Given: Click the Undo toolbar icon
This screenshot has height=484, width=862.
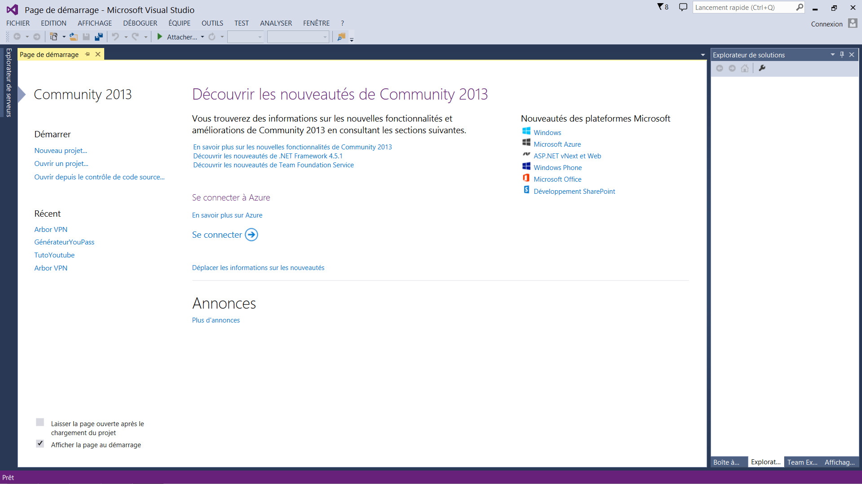Looking at the screenshot, I should (115, 37).
